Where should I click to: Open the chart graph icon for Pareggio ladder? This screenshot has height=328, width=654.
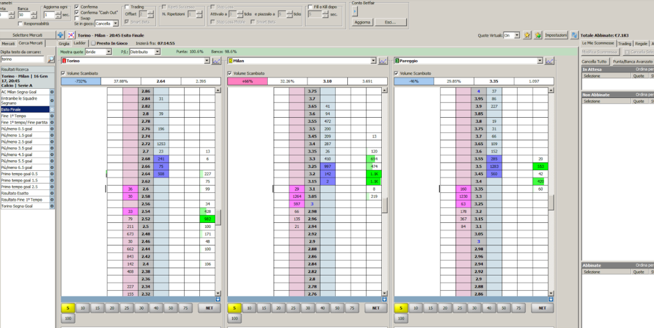point(549,61)
